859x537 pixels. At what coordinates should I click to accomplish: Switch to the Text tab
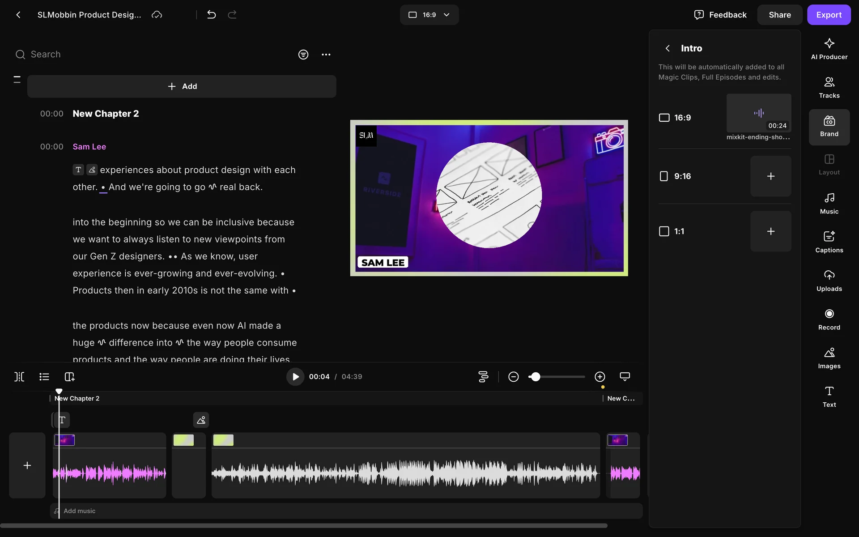point(829,396)
